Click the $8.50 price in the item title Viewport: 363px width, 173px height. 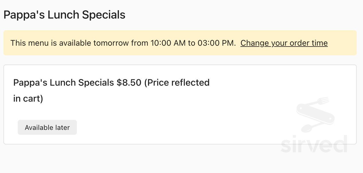click(x=129, y=83)
